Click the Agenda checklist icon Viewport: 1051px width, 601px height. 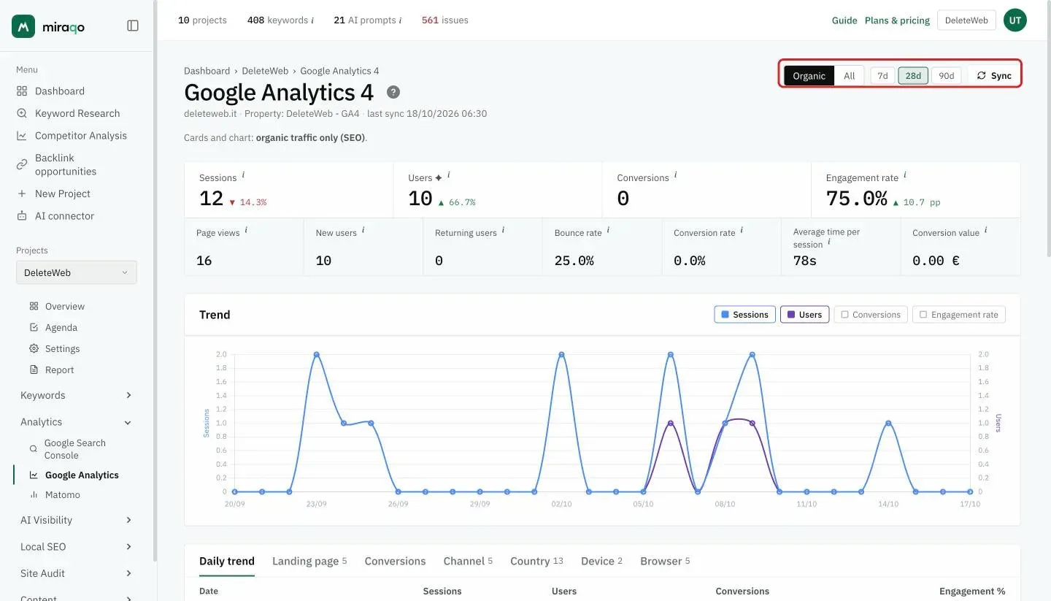34,328
